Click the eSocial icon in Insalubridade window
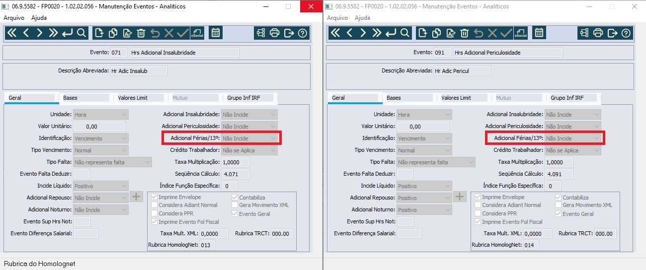646x270 pixels. coord(197,33)
